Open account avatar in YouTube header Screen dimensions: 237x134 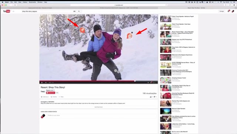[x=233, y=11]
